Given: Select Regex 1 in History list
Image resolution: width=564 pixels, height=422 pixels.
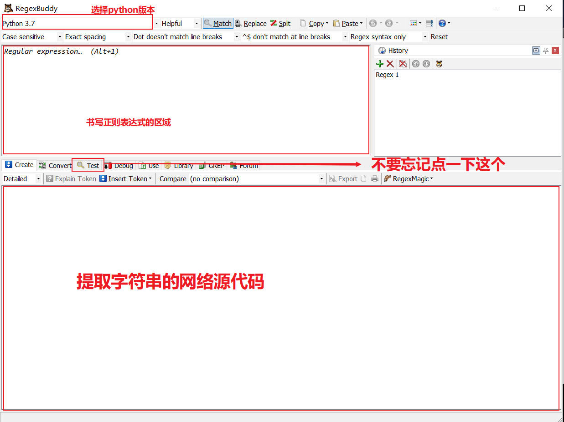Looking at the screenshot, I should click(x=387, y=75).
